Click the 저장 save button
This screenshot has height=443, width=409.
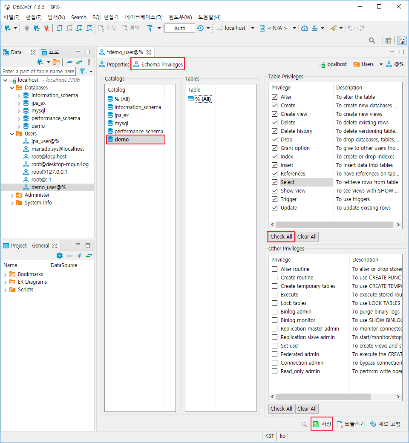[x=322, y=424]
